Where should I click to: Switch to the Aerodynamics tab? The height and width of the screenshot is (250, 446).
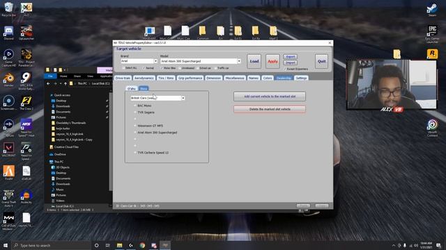tap(144, 78)
